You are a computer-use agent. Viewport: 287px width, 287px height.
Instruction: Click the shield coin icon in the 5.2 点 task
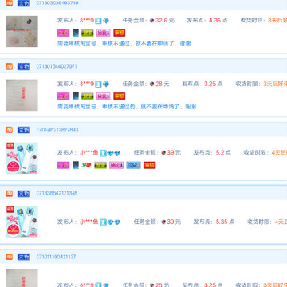[163, 153]
